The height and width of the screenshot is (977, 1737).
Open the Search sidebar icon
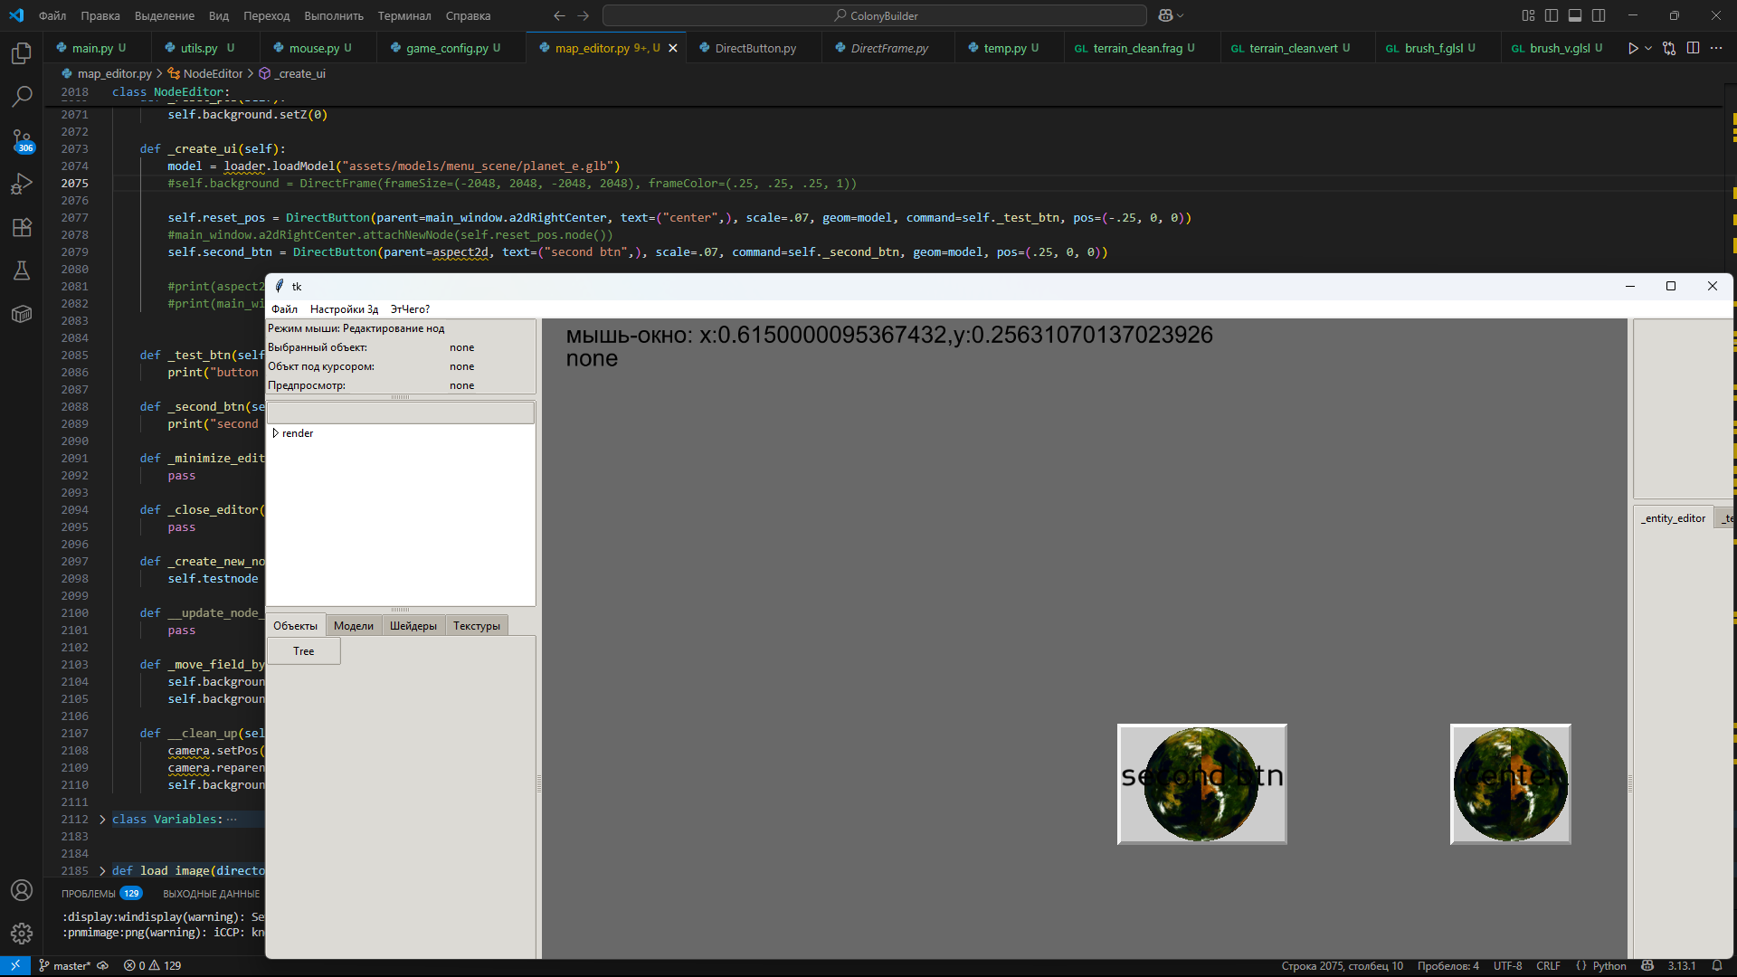(22, 96)
